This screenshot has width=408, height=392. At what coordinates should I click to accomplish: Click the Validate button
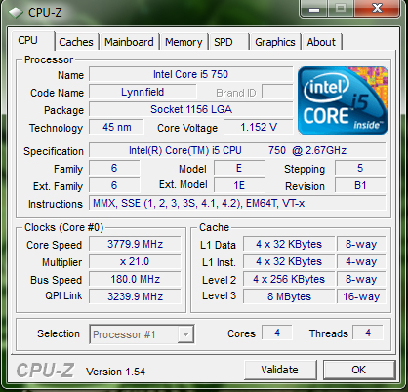click(x=280, y=370)
